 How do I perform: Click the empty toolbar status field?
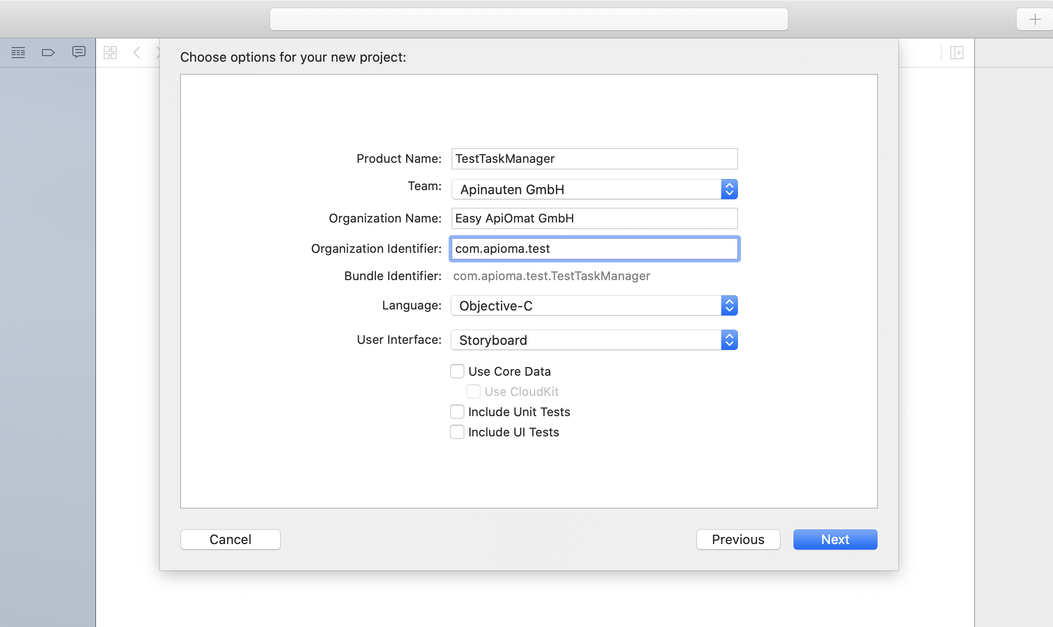point(529,20)
